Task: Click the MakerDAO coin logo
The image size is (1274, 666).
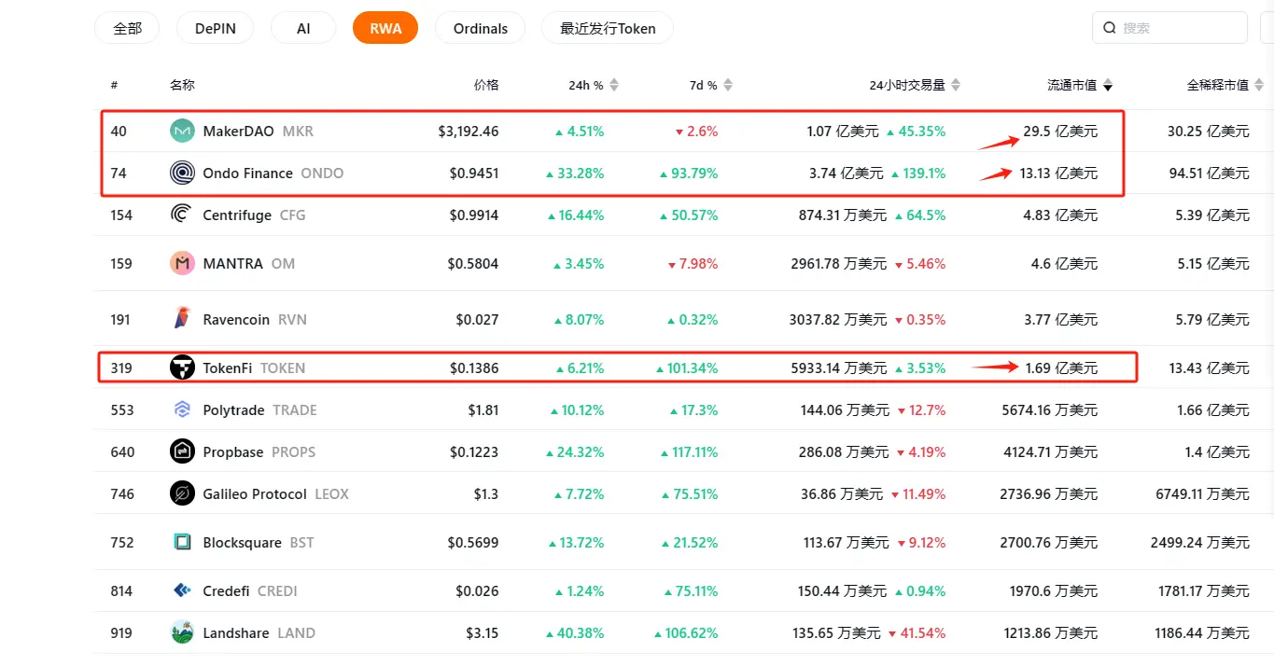Action: (182, 132)
